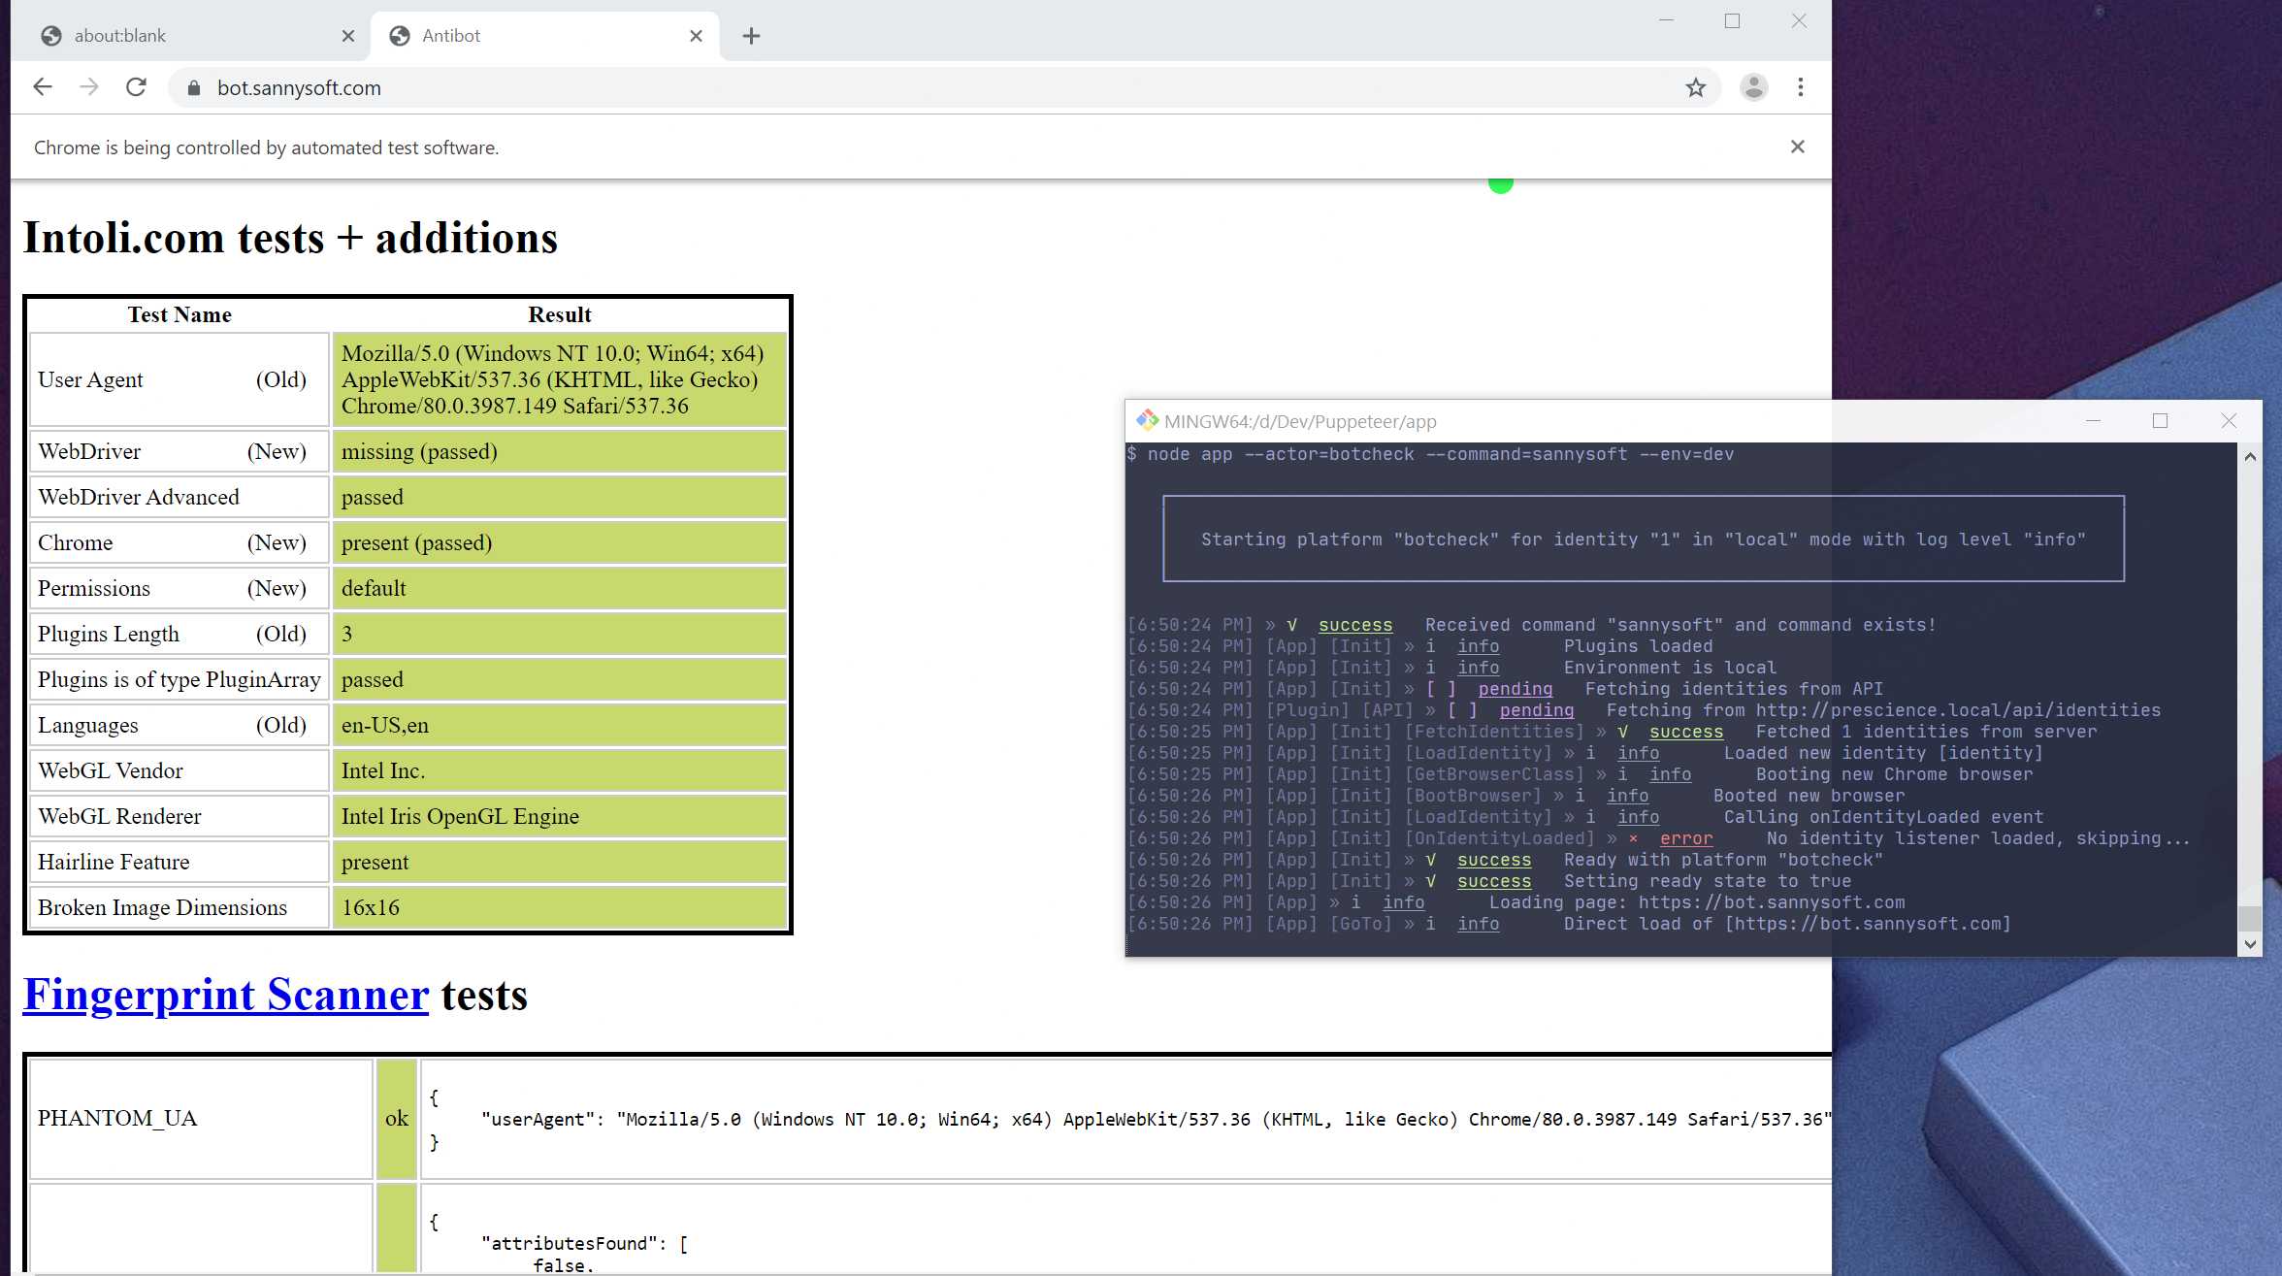Switch to the Antibot tab

[545, 36]
